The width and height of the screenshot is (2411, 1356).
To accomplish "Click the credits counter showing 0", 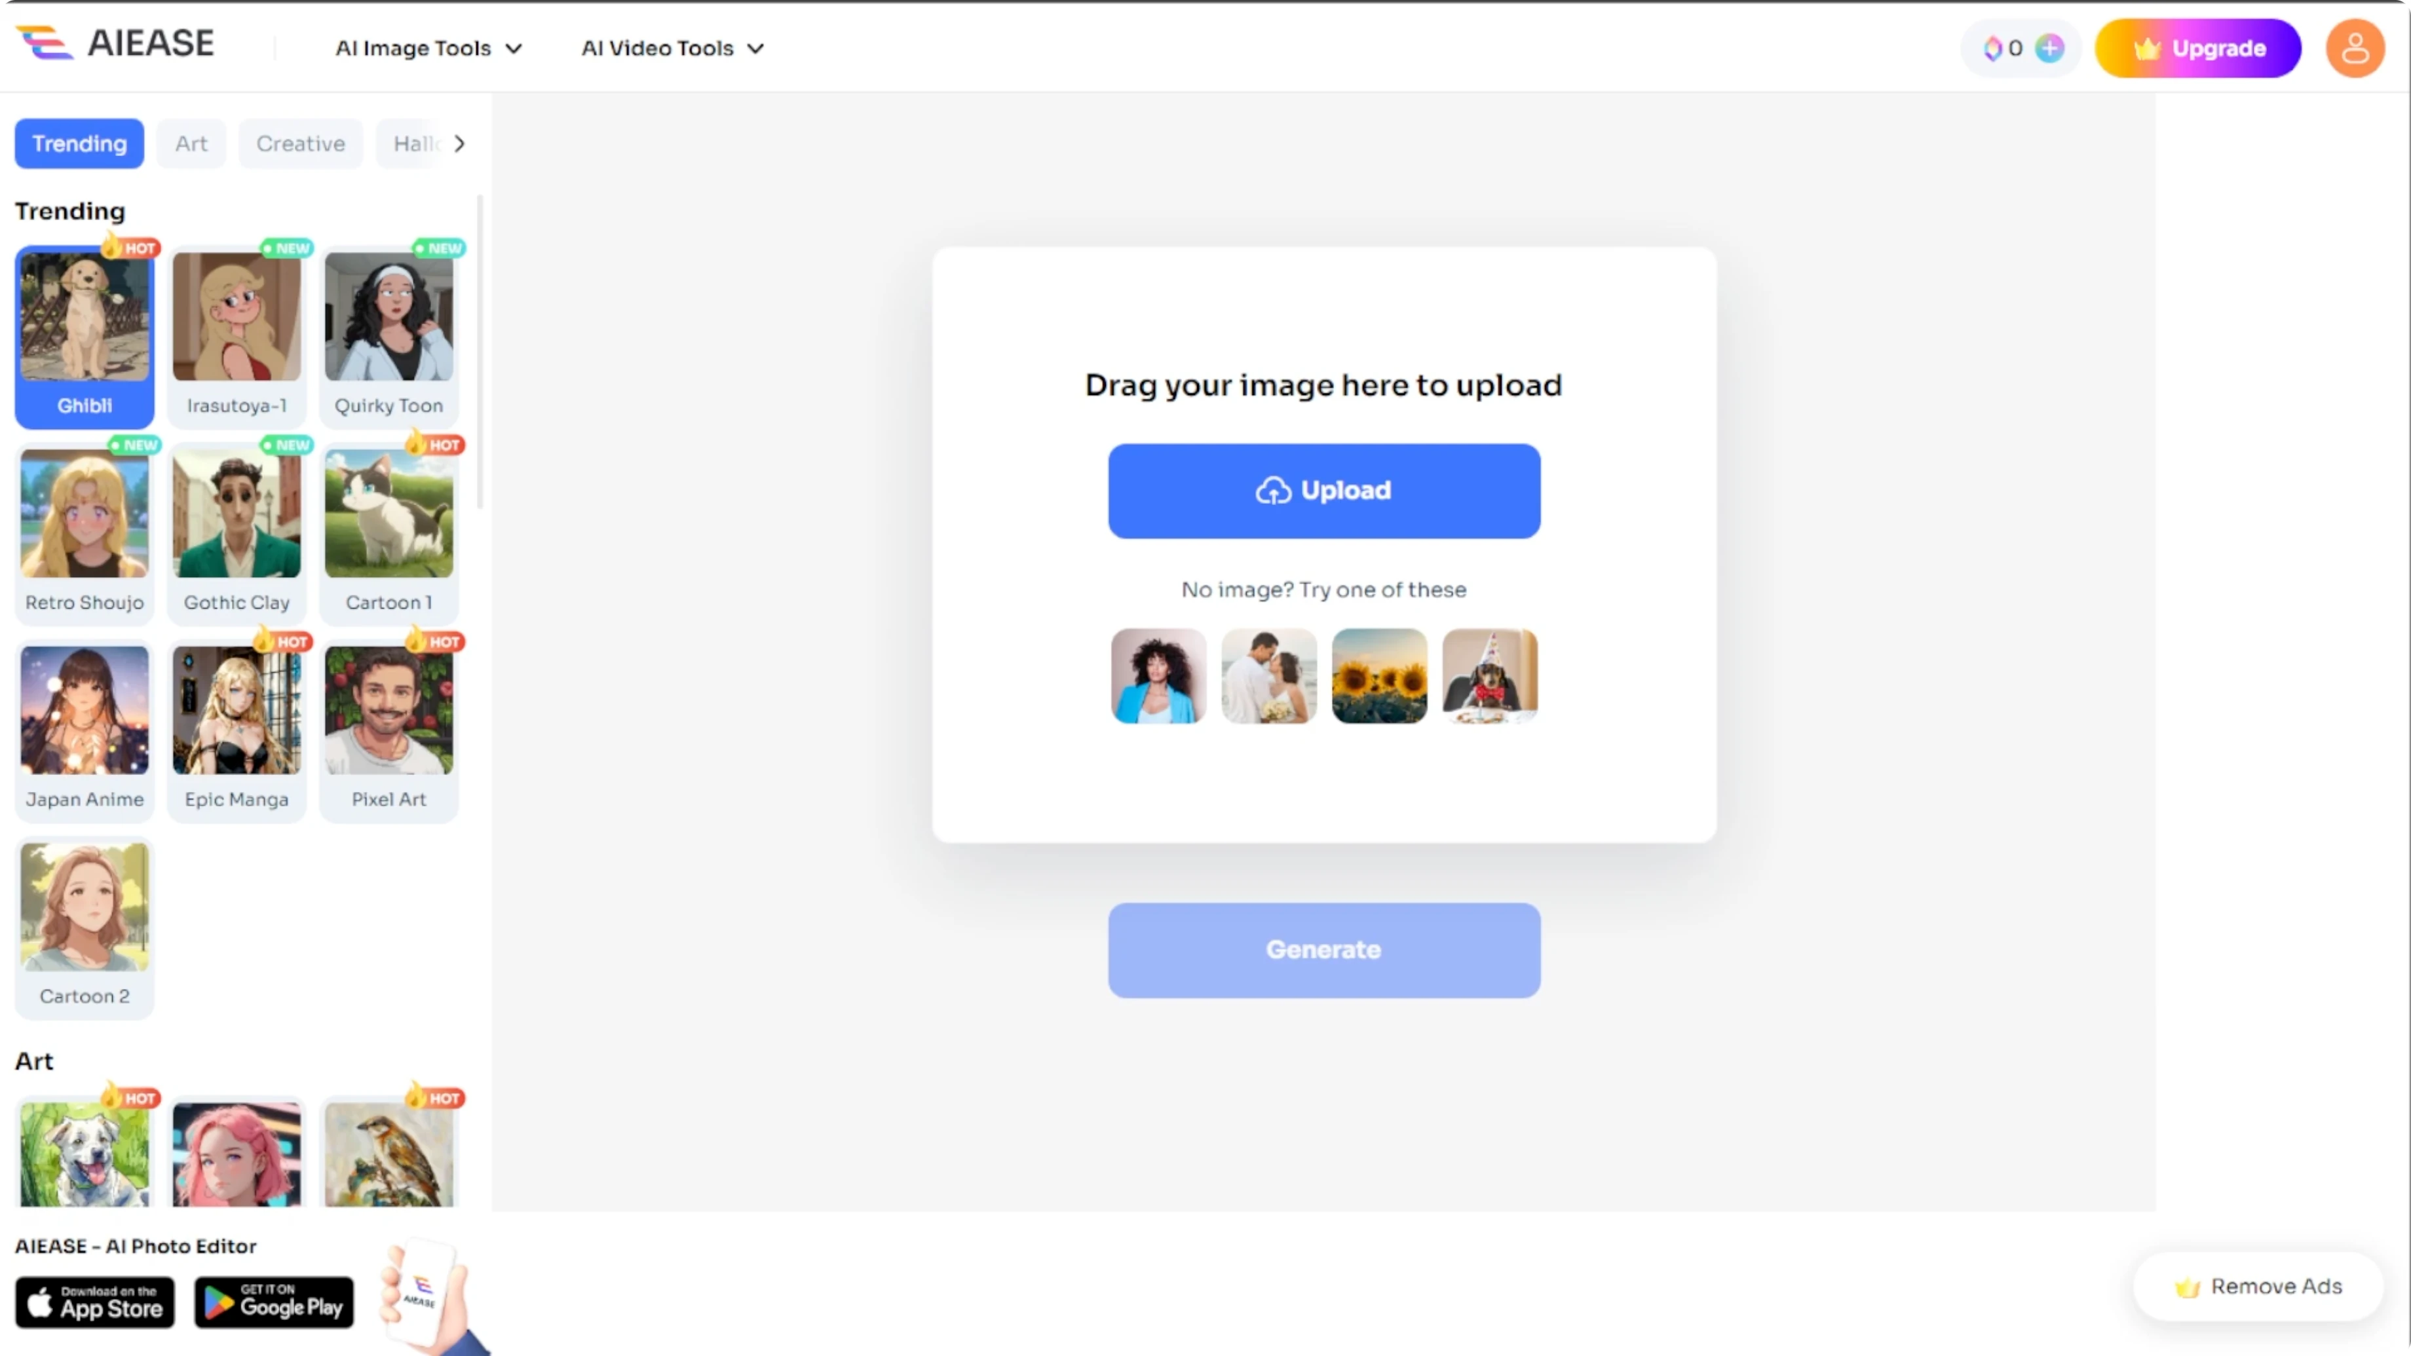I will (x=2004, y=48).
